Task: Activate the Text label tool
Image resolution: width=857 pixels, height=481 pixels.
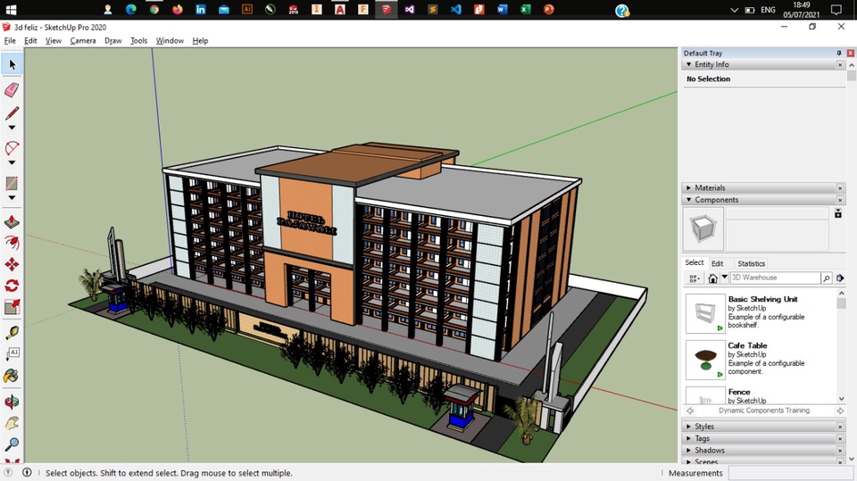Action: tap(12, 353)
